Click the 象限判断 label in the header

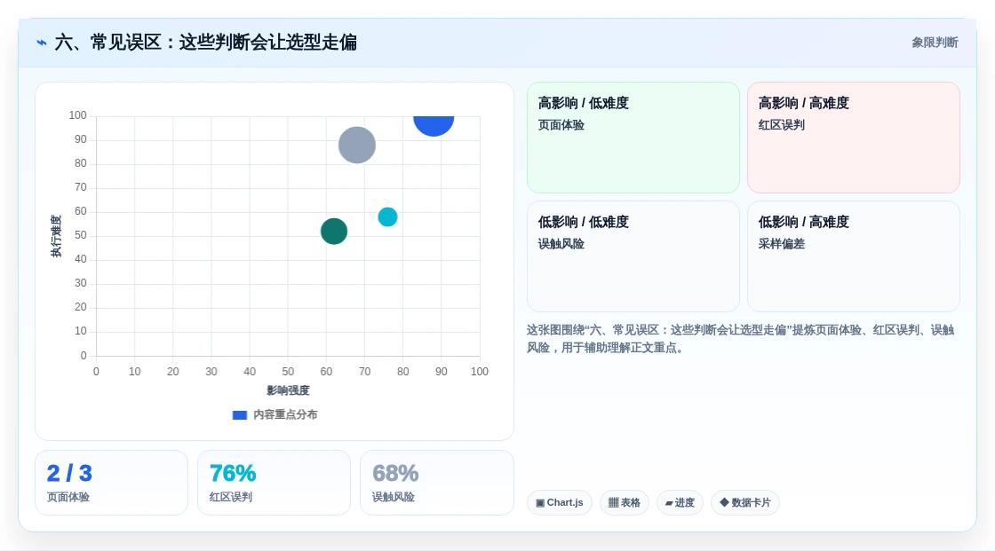point(935,43)
